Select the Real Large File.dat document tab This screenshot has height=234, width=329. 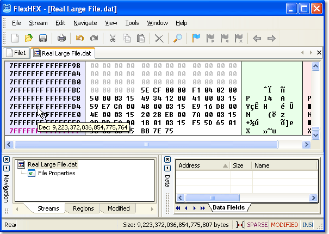pyautogui.click(x=63, y=53)
